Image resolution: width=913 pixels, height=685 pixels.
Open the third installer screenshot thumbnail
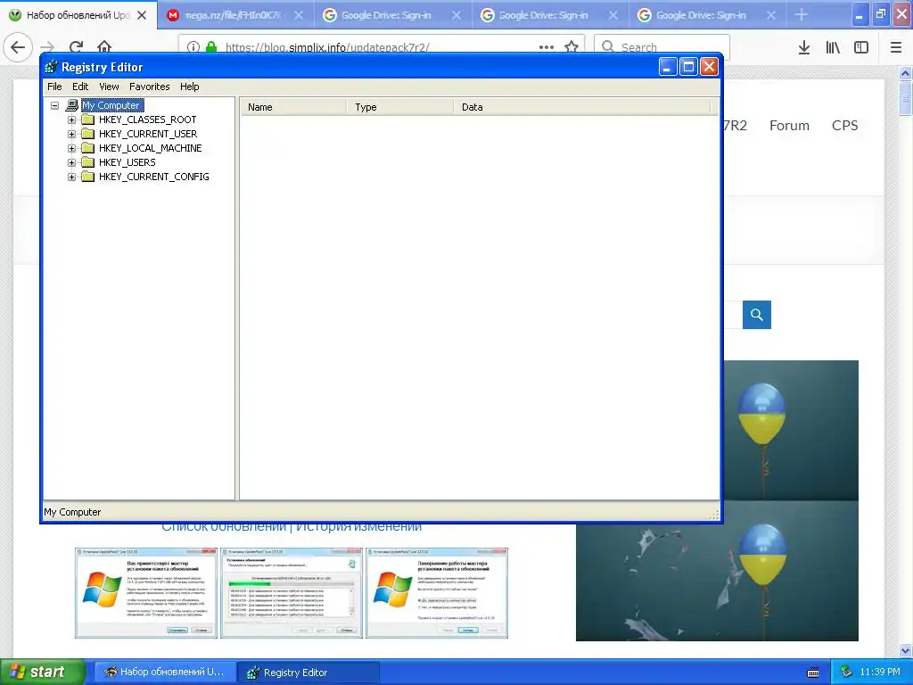click(437, 593)
